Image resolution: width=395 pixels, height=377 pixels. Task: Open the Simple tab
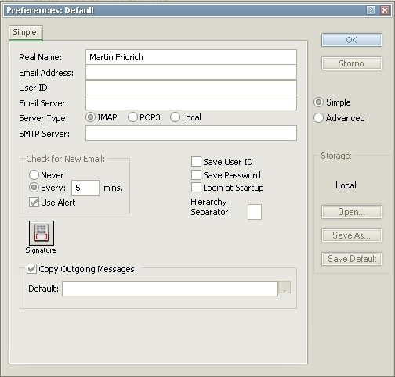[x=25, y=33]
